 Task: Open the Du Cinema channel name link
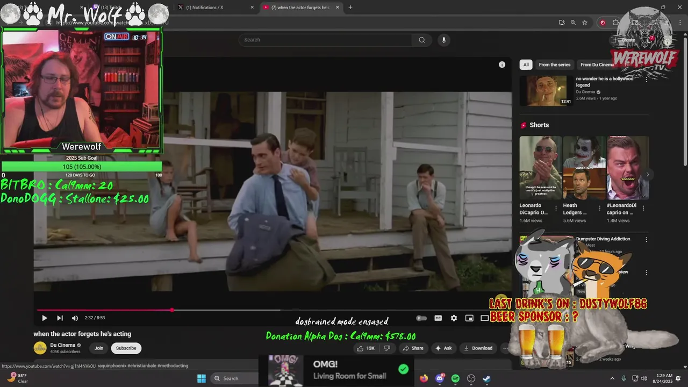(63, 345)
